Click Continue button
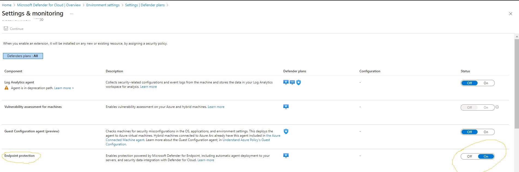The height and width of the screenshot is (172, 519). (14, 29)
